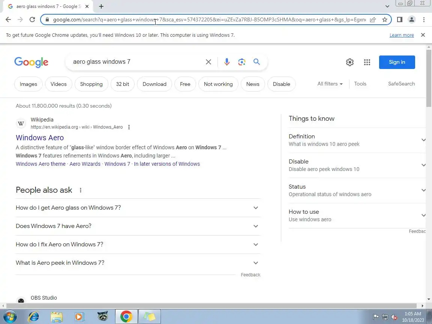Bookmark this page with star icon

pyautogui.click(x=385, y=19)
